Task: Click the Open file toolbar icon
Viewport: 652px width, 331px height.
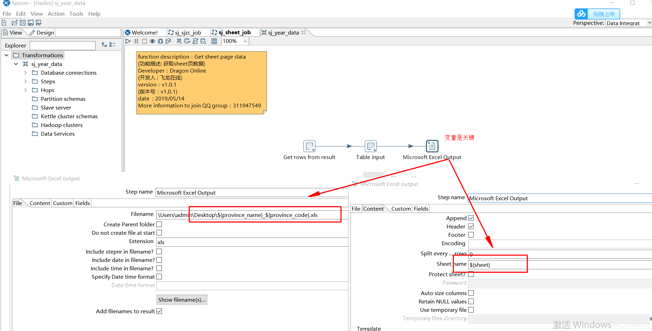Action: pos(14,23)
